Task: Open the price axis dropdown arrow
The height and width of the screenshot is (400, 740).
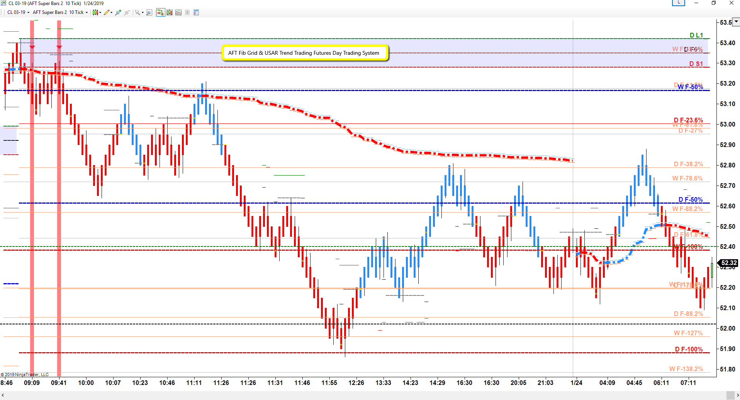Action: (x=736, y=22)
